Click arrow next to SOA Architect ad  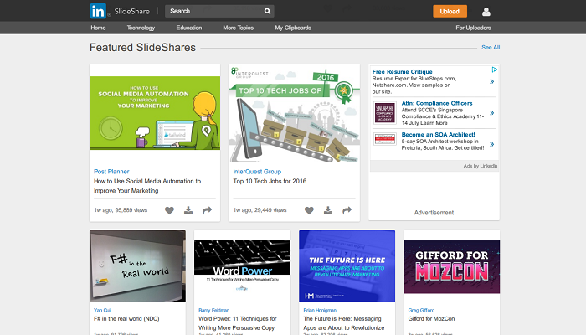point(492,144)
